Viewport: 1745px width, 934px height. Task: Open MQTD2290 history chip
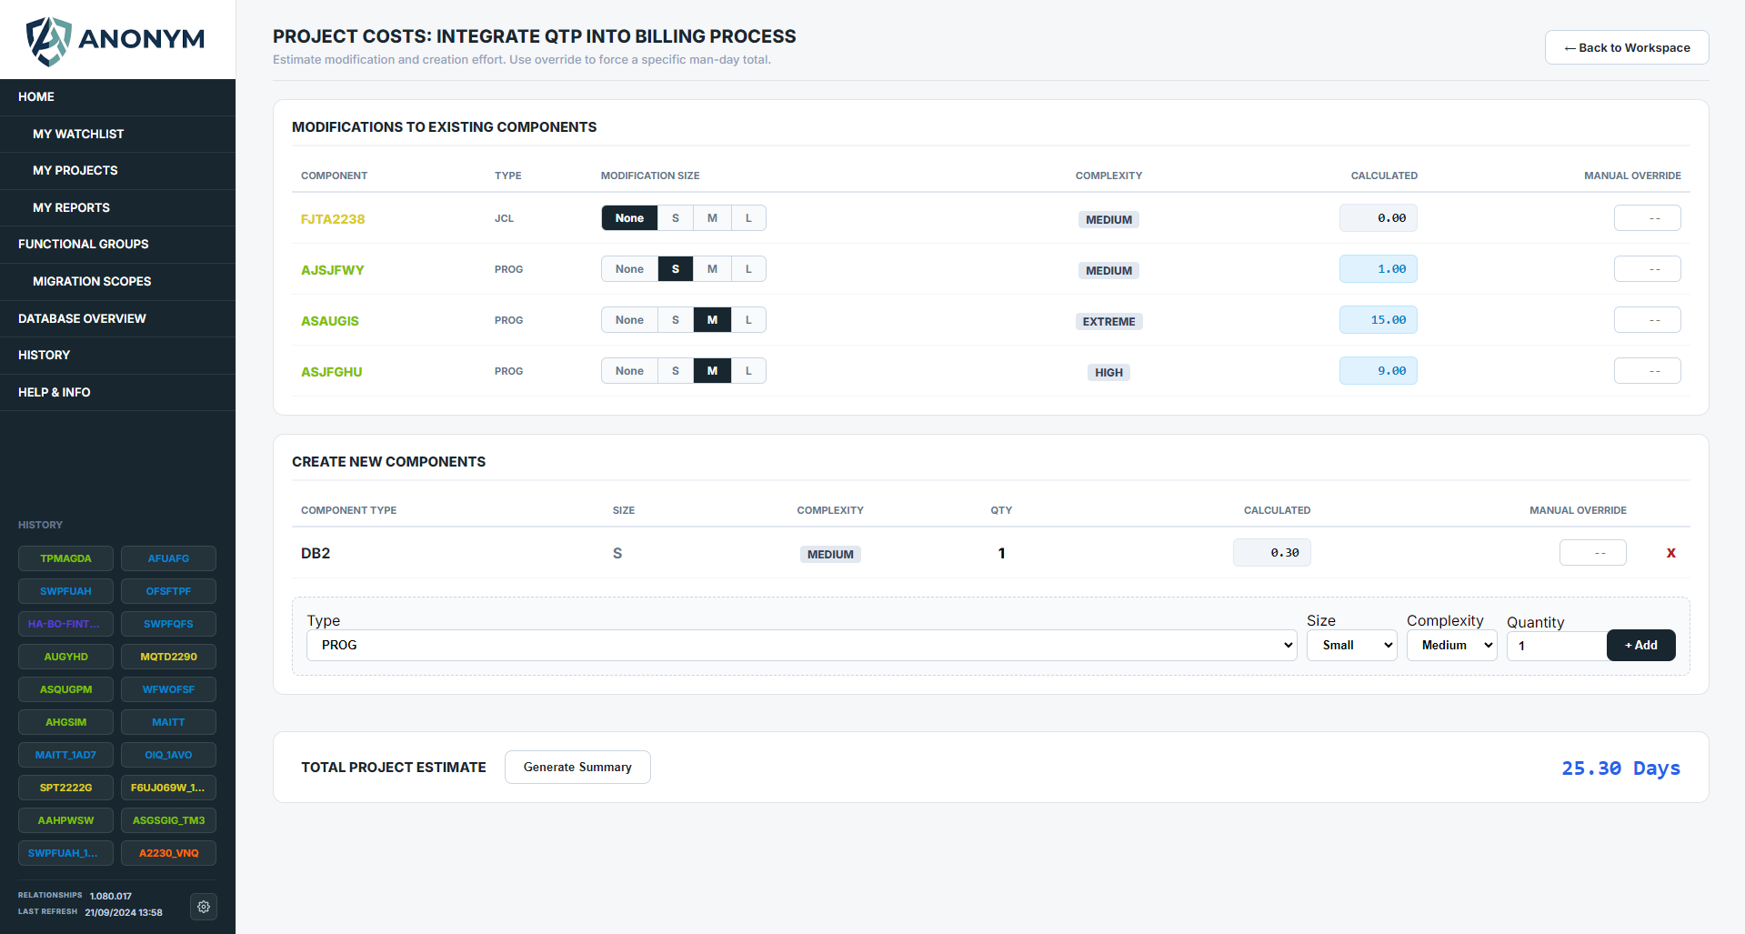pyautogui.click(x=168, y=657)
